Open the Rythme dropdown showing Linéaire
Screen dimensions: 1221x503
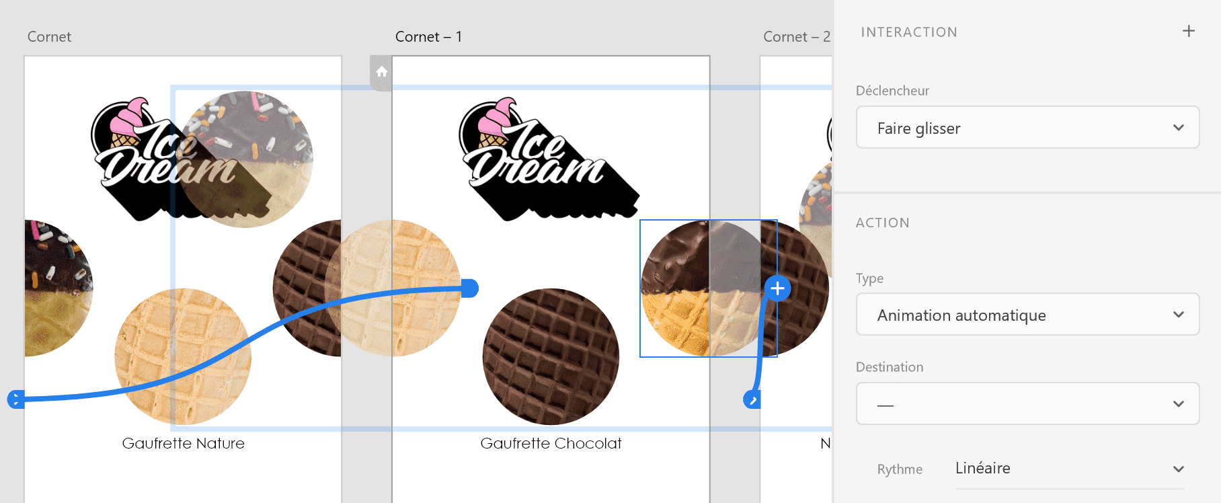pyautogui.click(x=1069, y=469)
